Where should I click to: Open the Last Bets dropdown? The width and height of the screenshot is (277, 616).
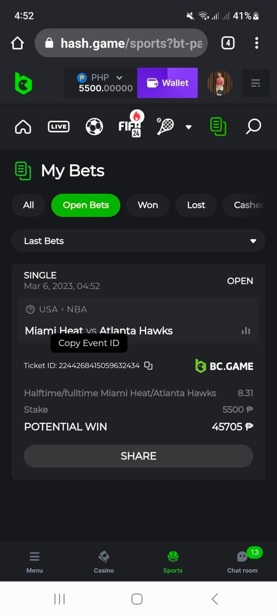tap(138, 241)
